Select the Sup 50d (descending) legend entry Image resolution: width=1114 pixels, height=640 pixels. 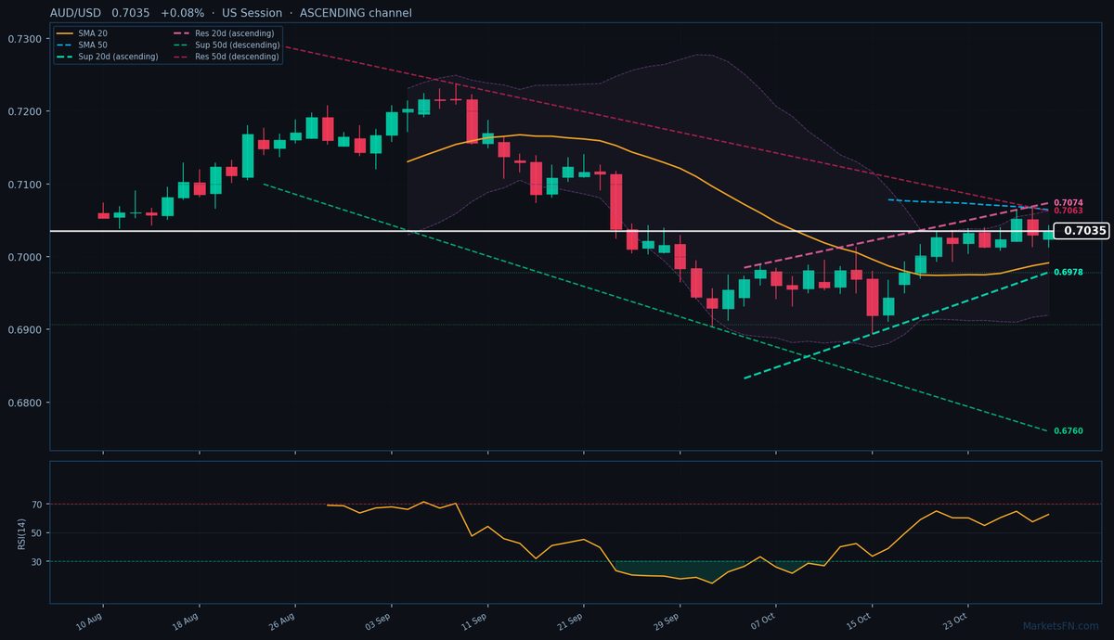pyautogui.click(x=227, y=45)
